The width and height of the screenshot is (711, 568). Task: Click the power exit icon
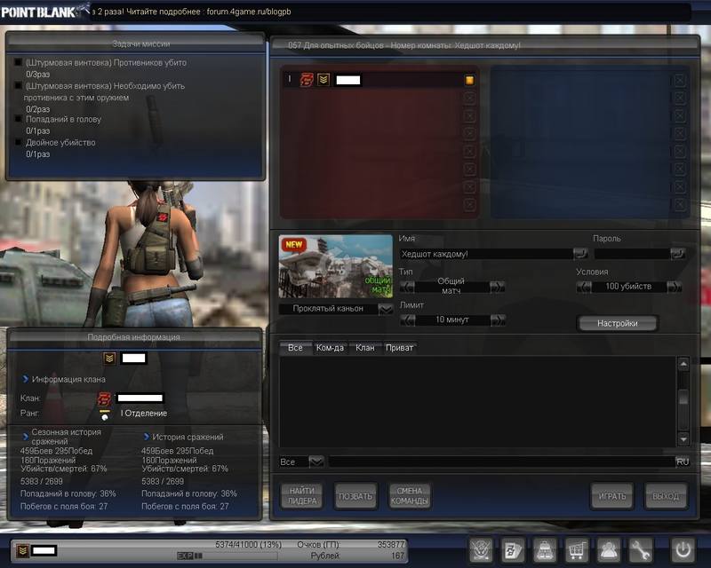pos(683,550)
